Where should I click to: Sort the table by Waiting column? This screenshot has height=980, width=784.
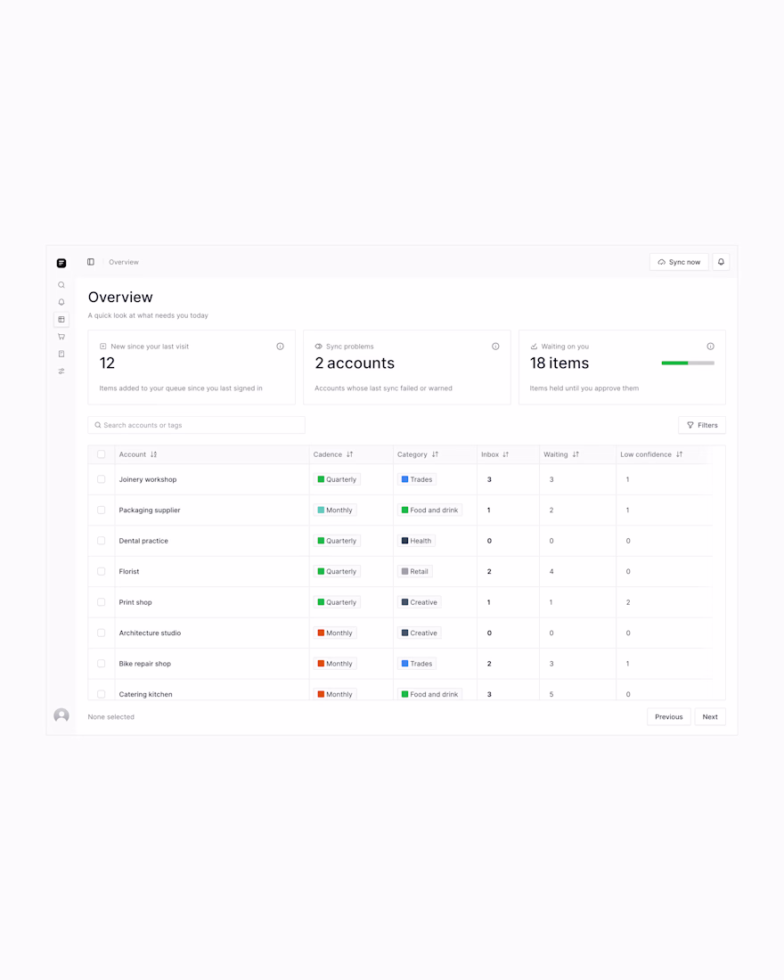[x=576, y=454]
